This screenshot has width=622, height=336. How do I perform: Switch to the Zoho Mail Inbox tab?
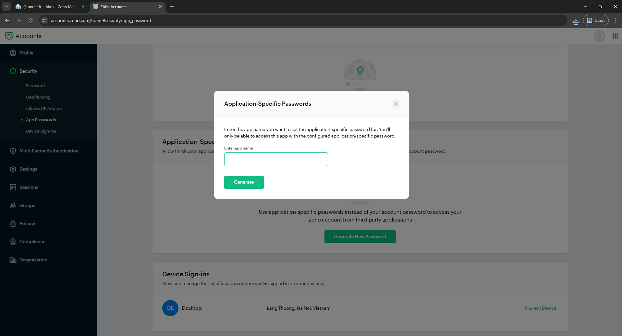pos(49,6)
